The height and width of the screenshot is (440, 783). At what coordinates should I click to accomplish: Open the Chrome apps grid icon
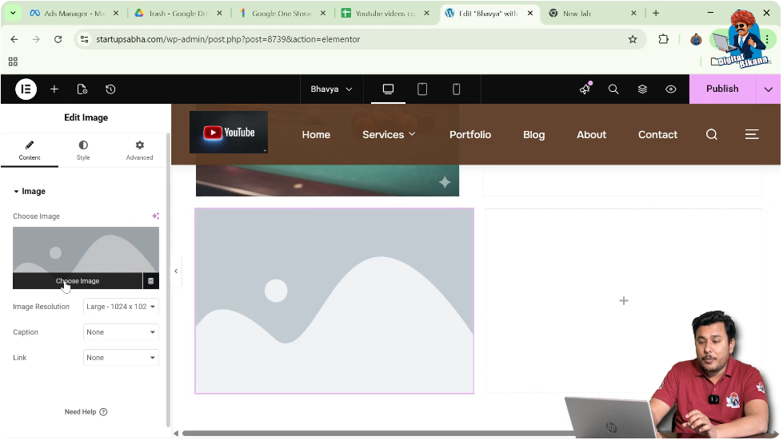coord(13,61)
